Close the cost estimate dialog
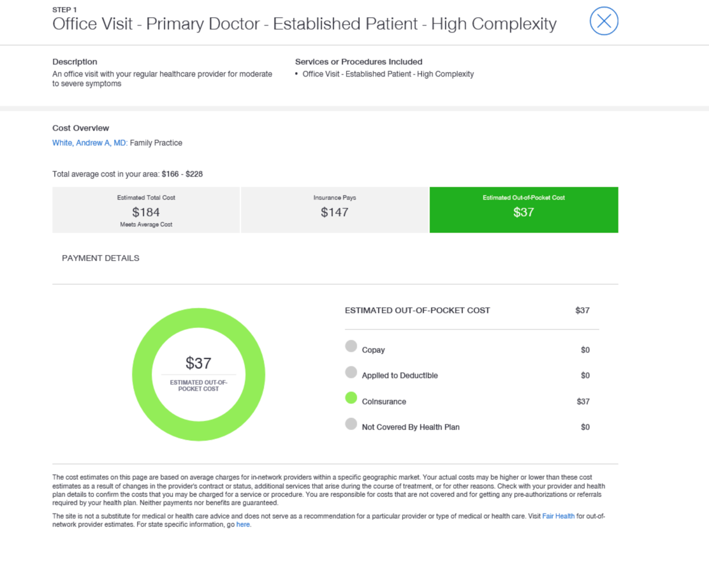Viewport: 709px width, 569px height. 603,21
